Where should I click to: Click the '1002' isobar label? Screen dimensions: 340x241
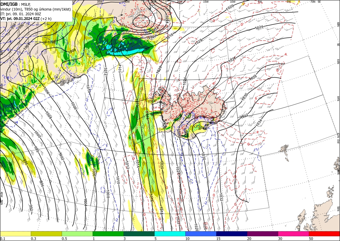pyautogui.click(x=62, y=156)
